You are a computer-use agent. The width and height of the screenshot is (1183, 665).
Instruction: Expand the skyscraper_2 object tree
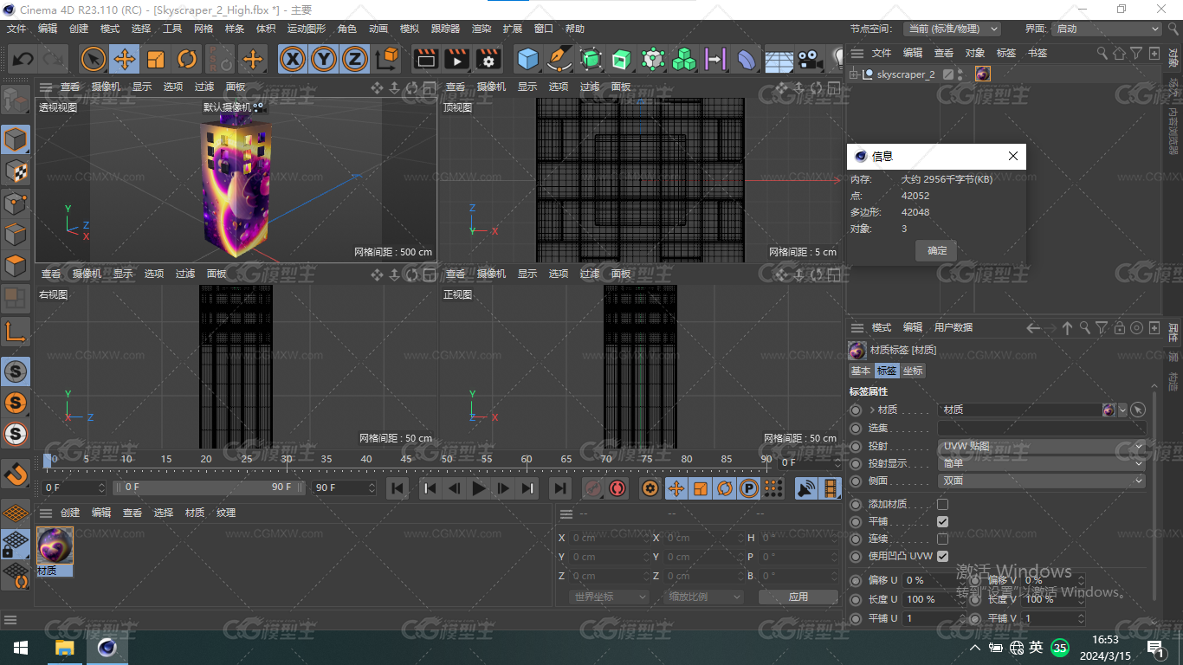coord(854,74)
